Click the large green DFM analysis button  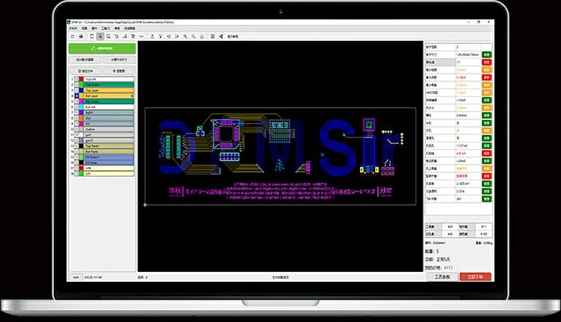tap(102, 48)
